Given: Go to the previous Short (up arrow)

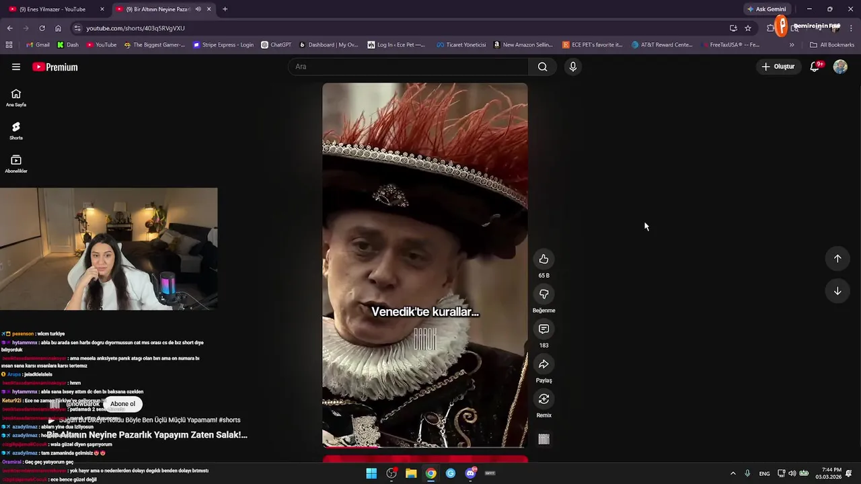Looking at the screenshot, I should coord(837,258).
